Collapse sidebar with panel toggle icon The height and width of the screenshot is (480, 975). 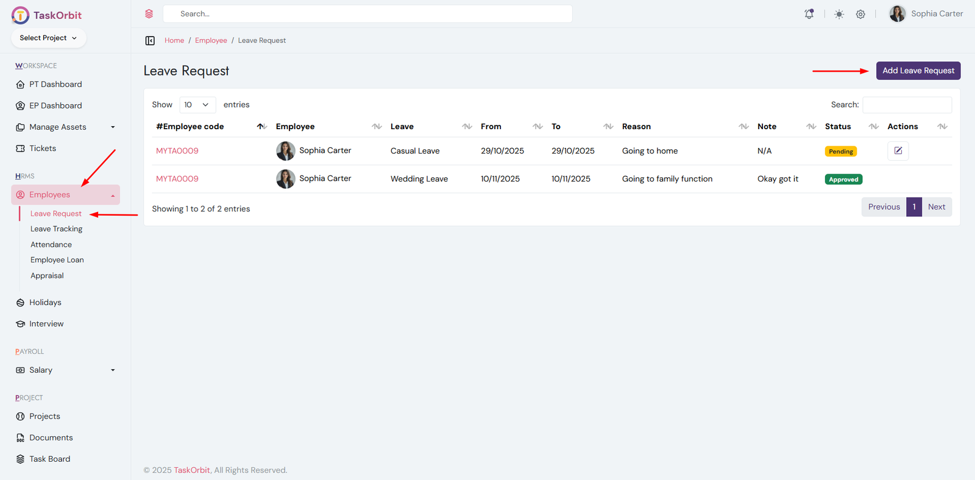click(150, 41)
